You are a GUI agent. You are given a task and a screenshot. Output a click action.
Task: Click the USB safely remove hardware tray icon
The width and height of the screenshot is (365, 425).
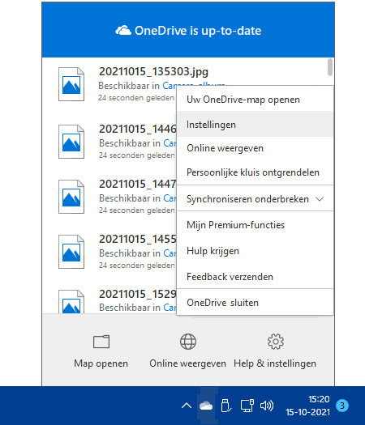pos(226,406)
